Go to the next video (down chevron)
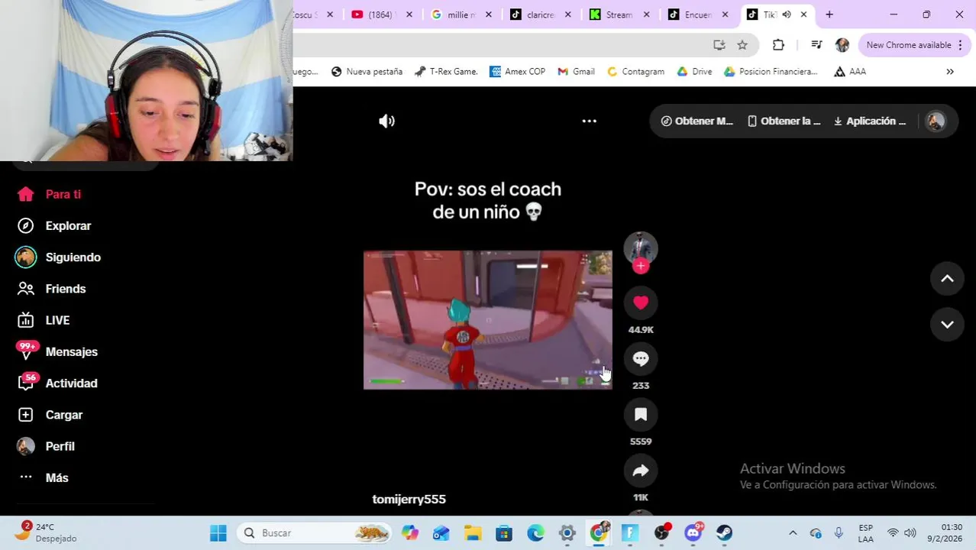The height and width of the screenshot is (550, 976). pyautogui.click(x=947, y=325)
